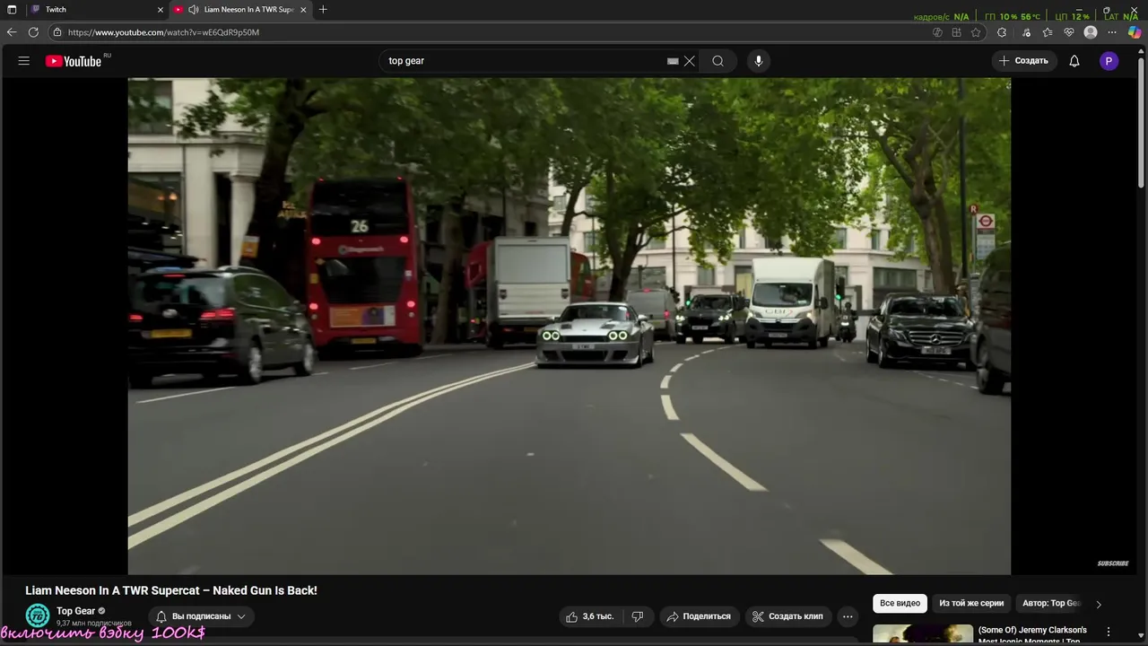Viewport: 1148px width, 646px height.
Task: Open the Jeremy Clarkson's Most Iconic Moments thumbnail
Action: (x=923, y=634)
